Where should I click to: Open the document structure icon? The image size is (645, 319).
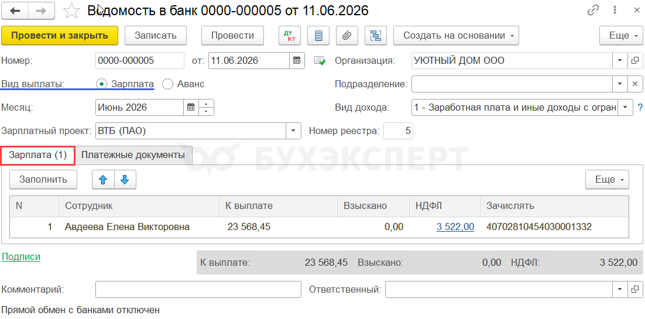pyautogui.click(x=376, y=36)
